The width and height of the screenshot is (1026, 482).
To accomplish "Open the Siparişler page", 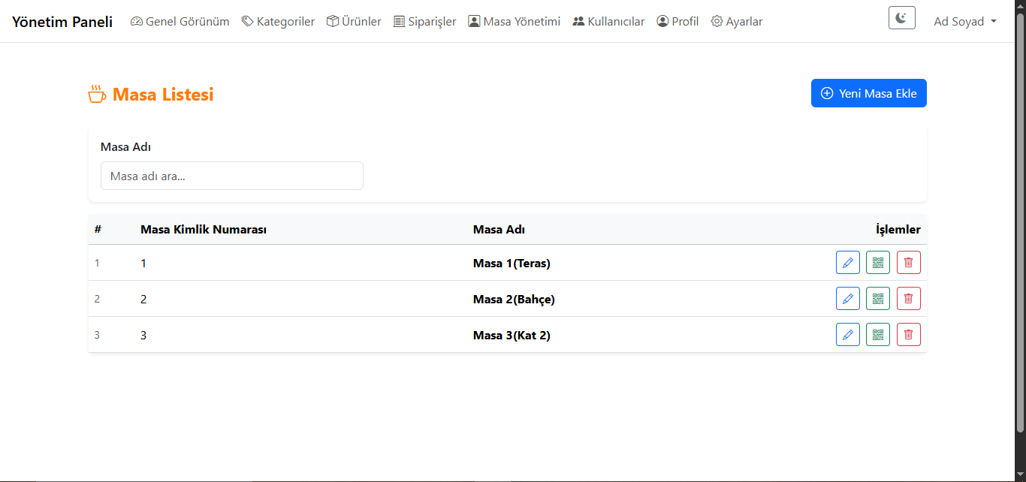I will click(424, 22).
